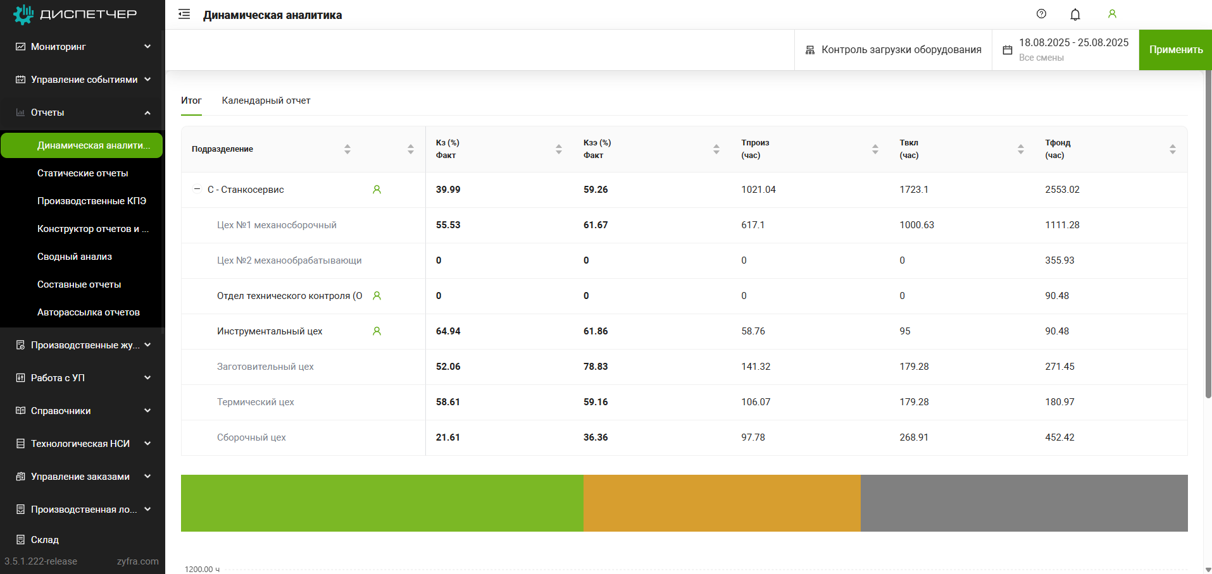1212x574 pixels.
Task: Sort table by Кз (%) Факт column
Action: point(558,149)
